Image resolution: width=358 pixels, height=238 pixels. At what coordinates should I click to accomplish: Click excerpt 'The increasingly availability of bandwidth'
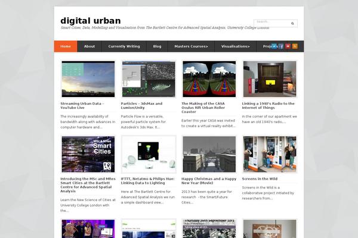click(x=88, y=122)
